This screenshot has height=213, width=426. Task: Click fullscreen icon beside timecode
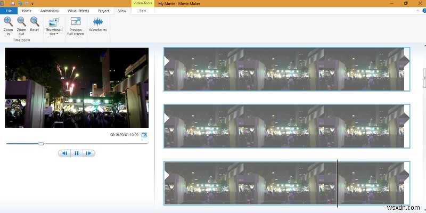pyautogui.click(x=144, y=135)
